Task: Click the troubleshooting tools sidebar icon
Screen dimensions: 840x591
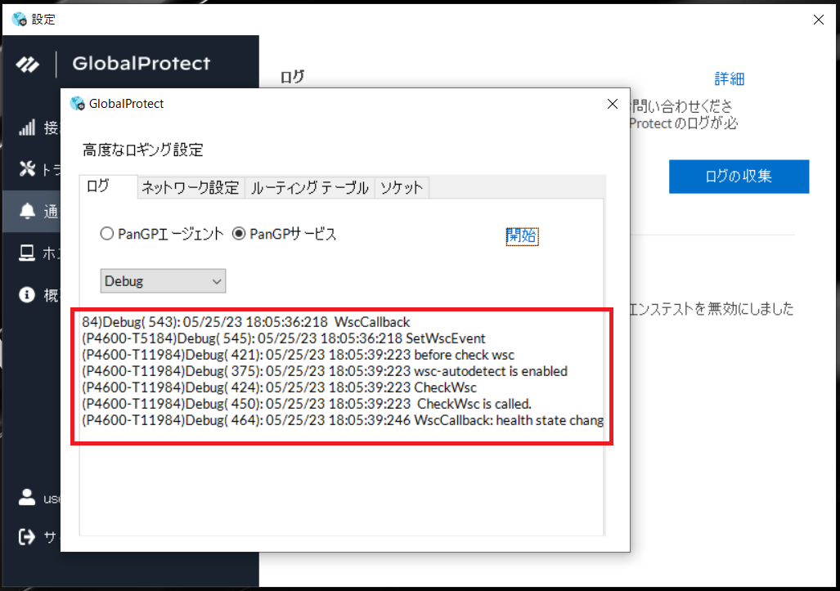Action: 27,169
